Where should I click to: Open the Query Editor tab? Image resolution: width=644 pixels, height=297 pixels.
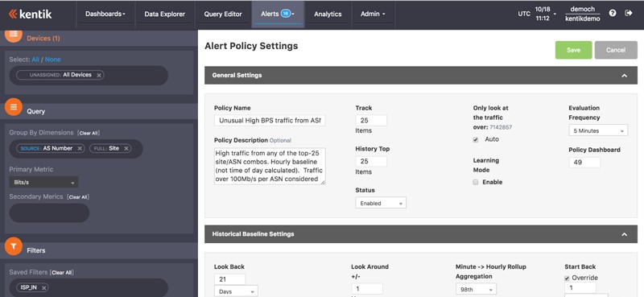coord(223,14)
